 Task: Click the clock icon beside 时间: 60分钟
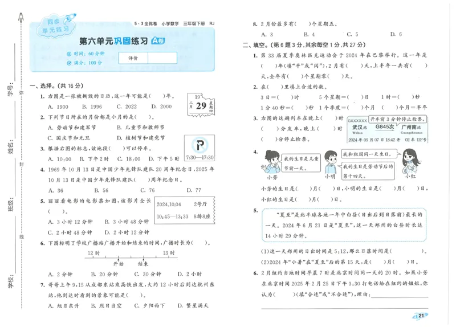pos(69,54)
